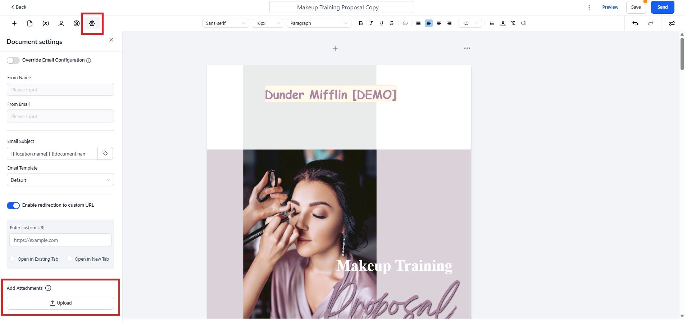
Task: Click the info icon next to Override Email Configuration
Action: pyautogui.click(x=88, y=60)
